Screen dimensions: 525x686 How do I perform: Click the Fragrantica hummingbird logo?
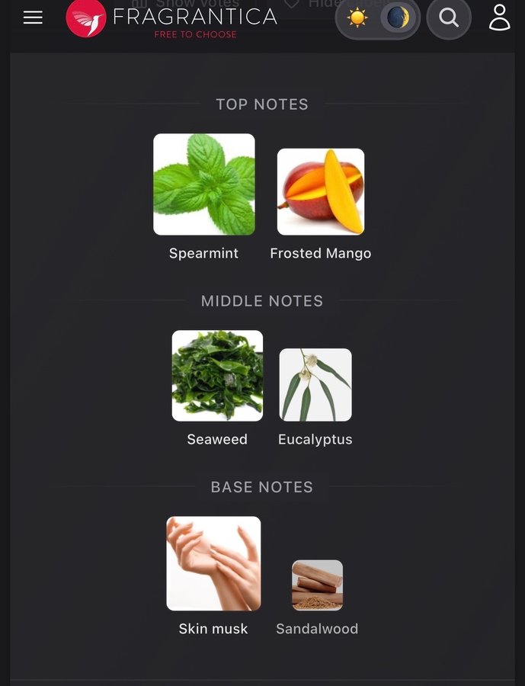(x=86, y=18)
